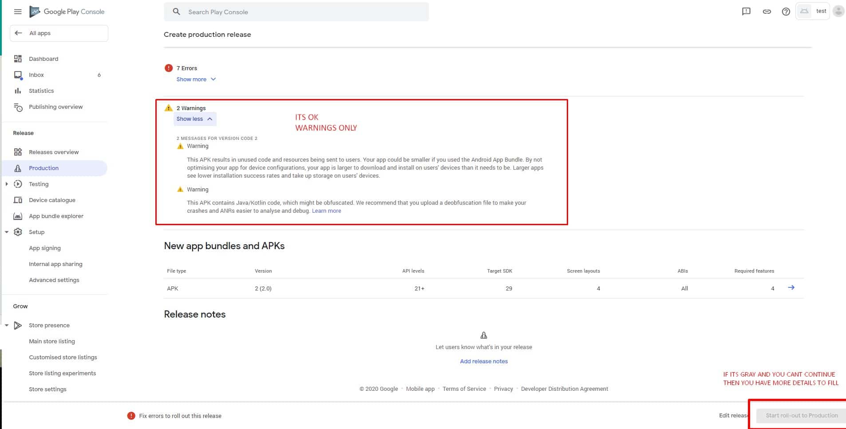
Task: Click the Dashboard icon in sidebar
Action: (x=18, y=59)
